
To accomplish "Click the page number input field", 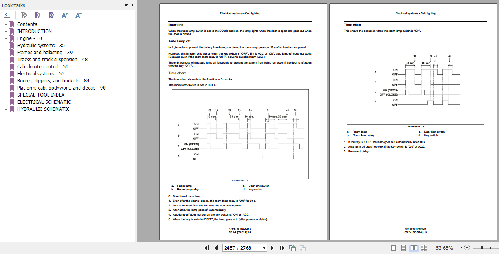I will 242,248.
